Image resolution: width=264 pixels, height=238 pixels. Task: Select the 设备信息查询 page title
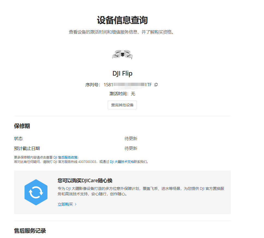point(122,20)
